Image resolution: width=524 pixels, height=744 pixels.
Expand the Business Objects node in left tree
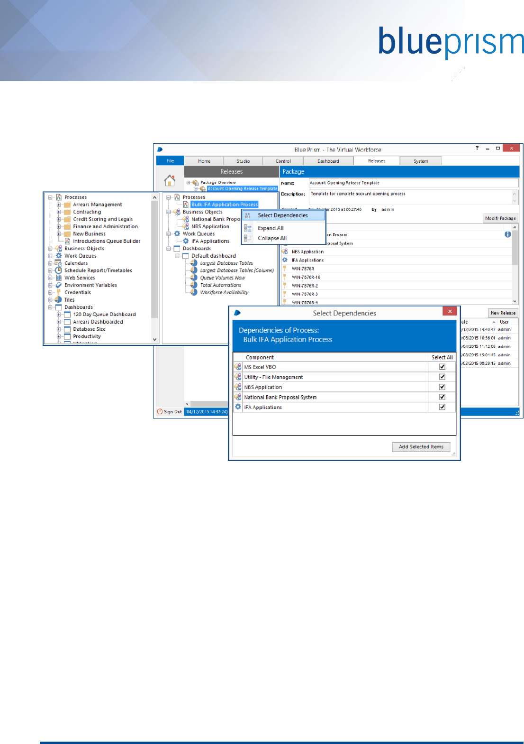point(50,249)
